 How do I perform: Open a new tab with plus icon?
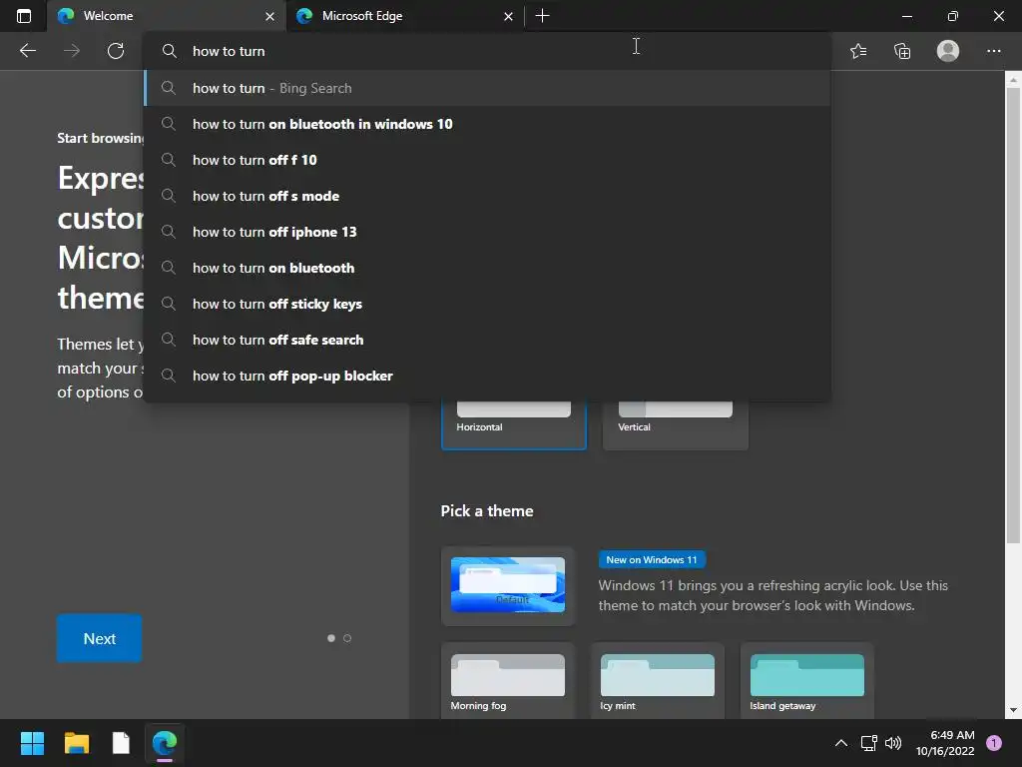[x=542, y=16]
